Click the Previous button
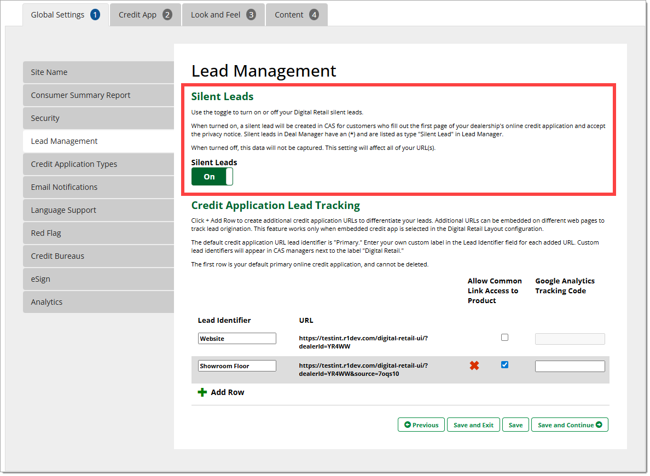The height and width of the screenshot is (476, 650). pos(421,425)
